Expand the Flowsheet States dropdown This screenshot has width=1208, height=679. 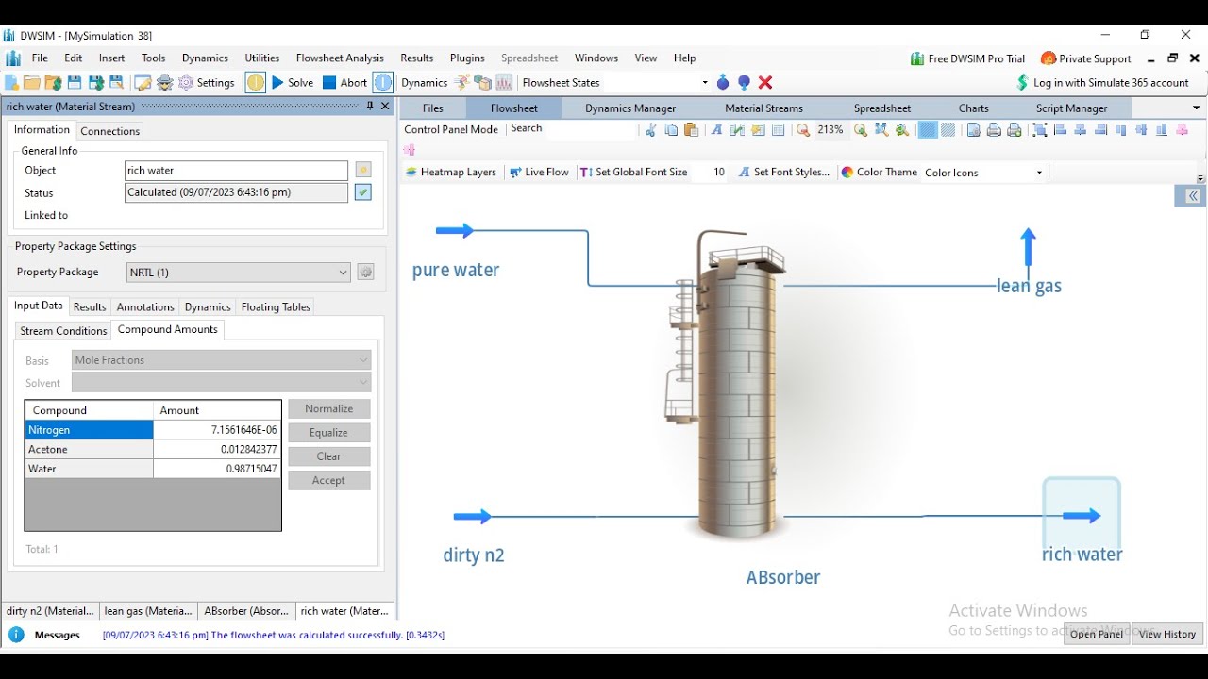705,83
